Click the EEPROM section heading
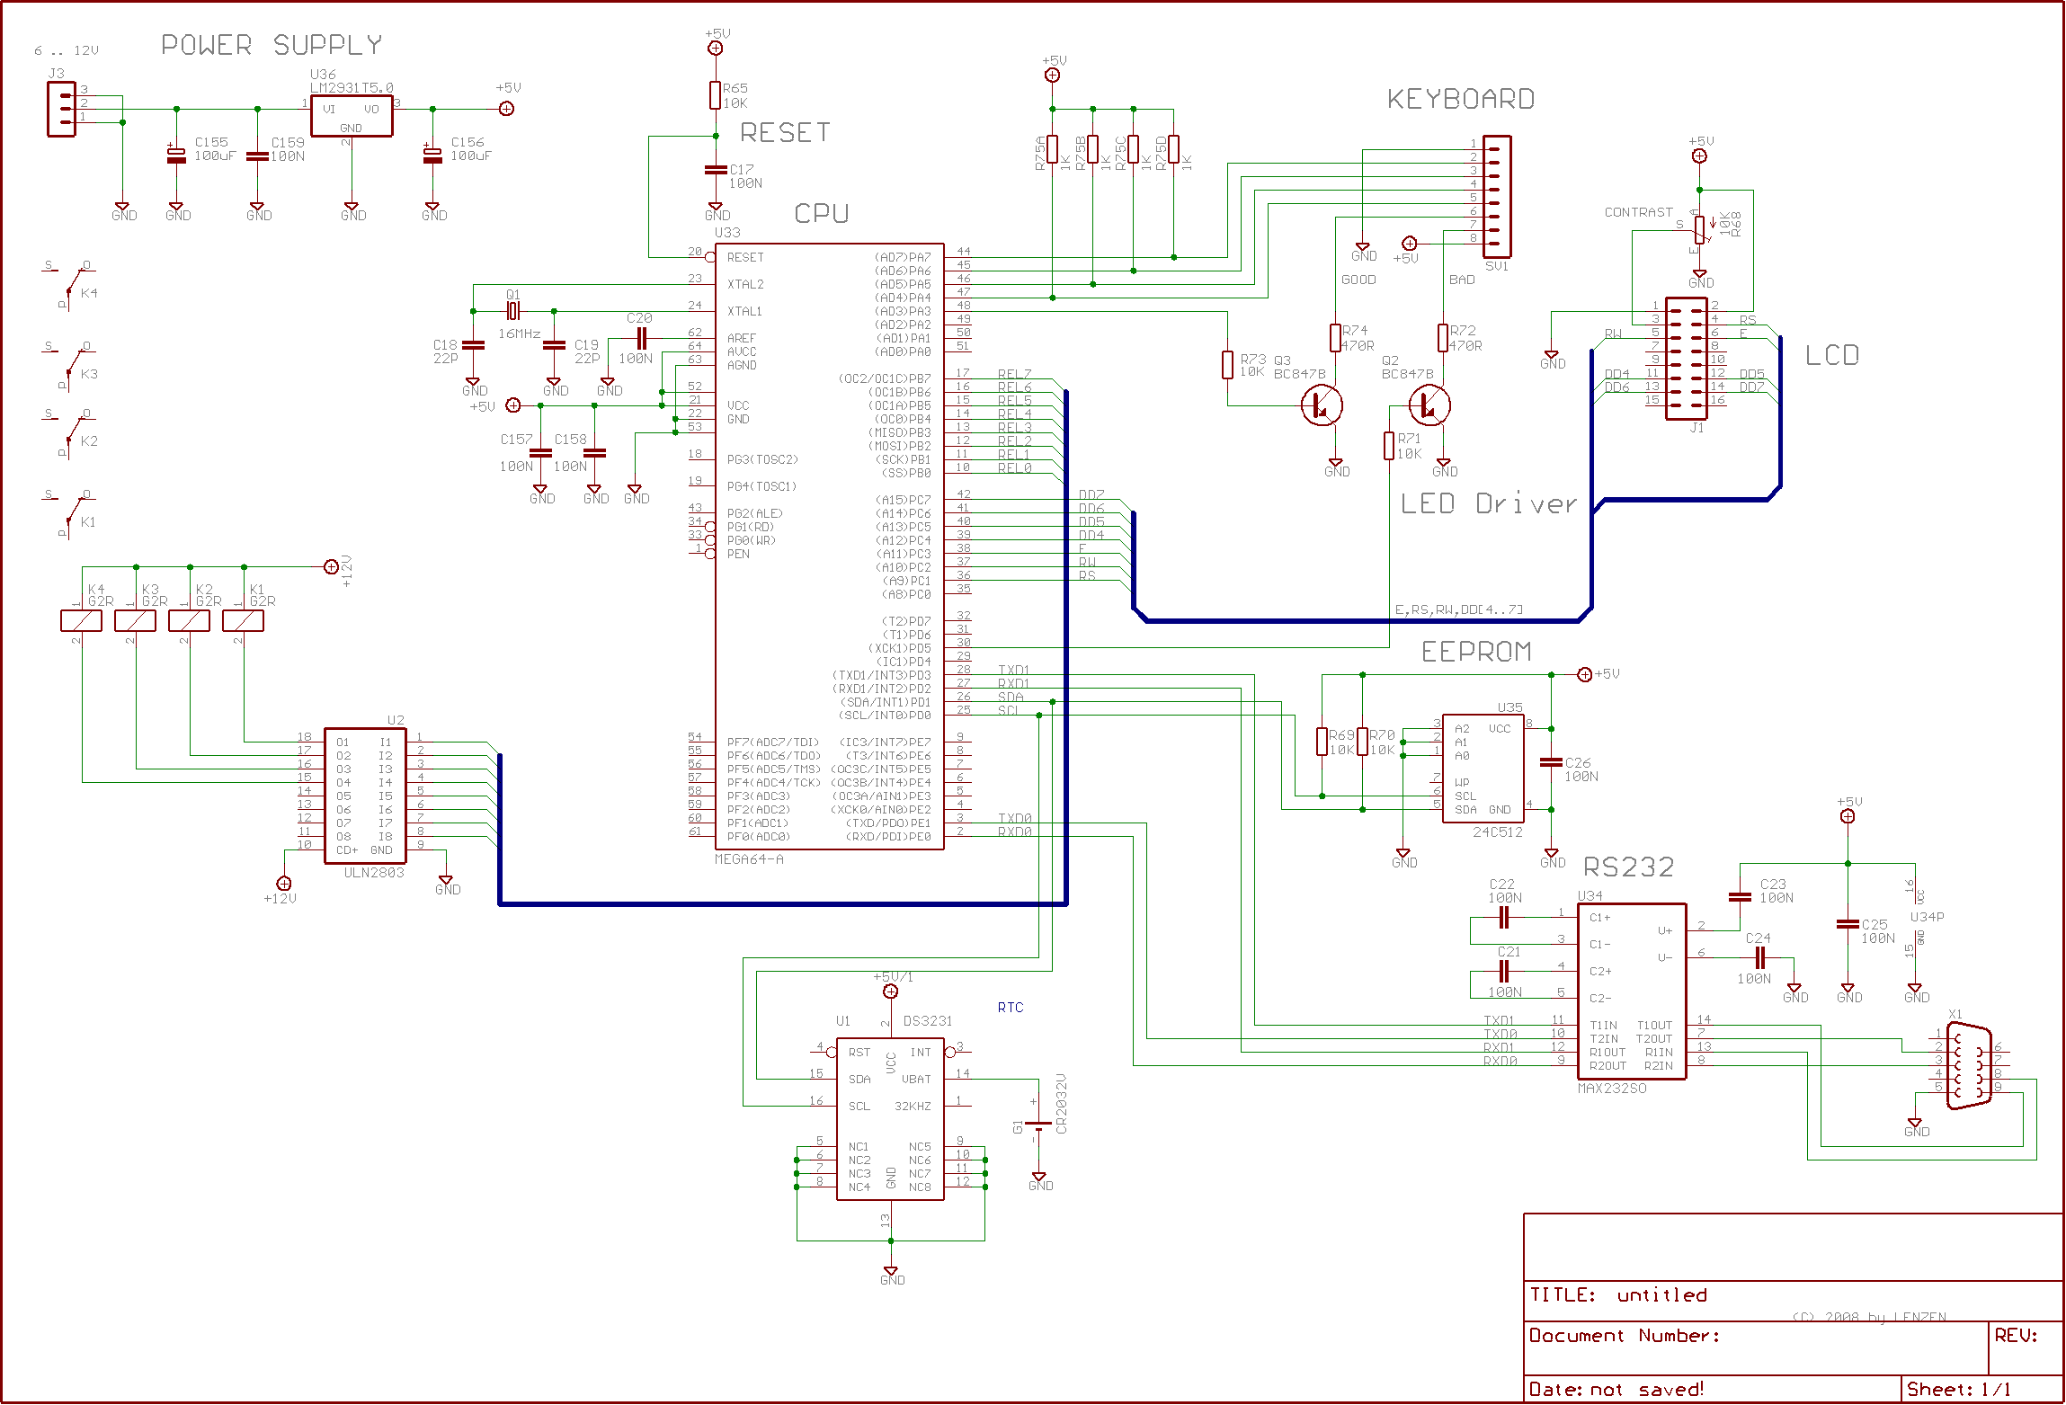This screenshot has height=1405, width=2066. coord(1476,652)
